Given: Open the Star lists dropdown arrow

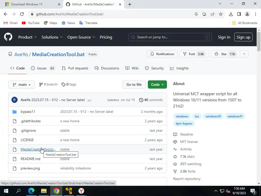Looking at the screenshot, I should [244, 54].
